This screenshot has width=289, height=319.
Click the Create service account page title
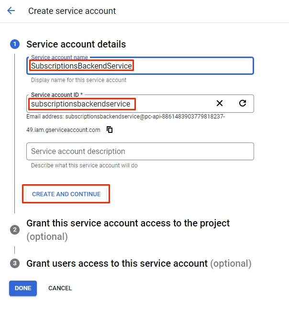[x=72, y=11]
